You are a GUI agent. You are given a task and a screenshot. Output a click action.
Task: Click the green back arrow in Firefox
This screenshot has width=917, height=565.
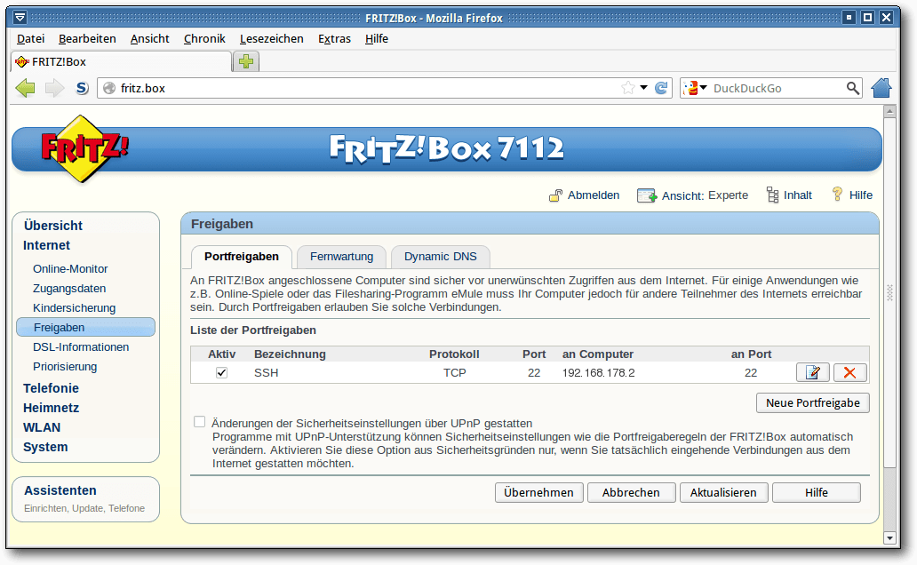[x=25, y=88]
